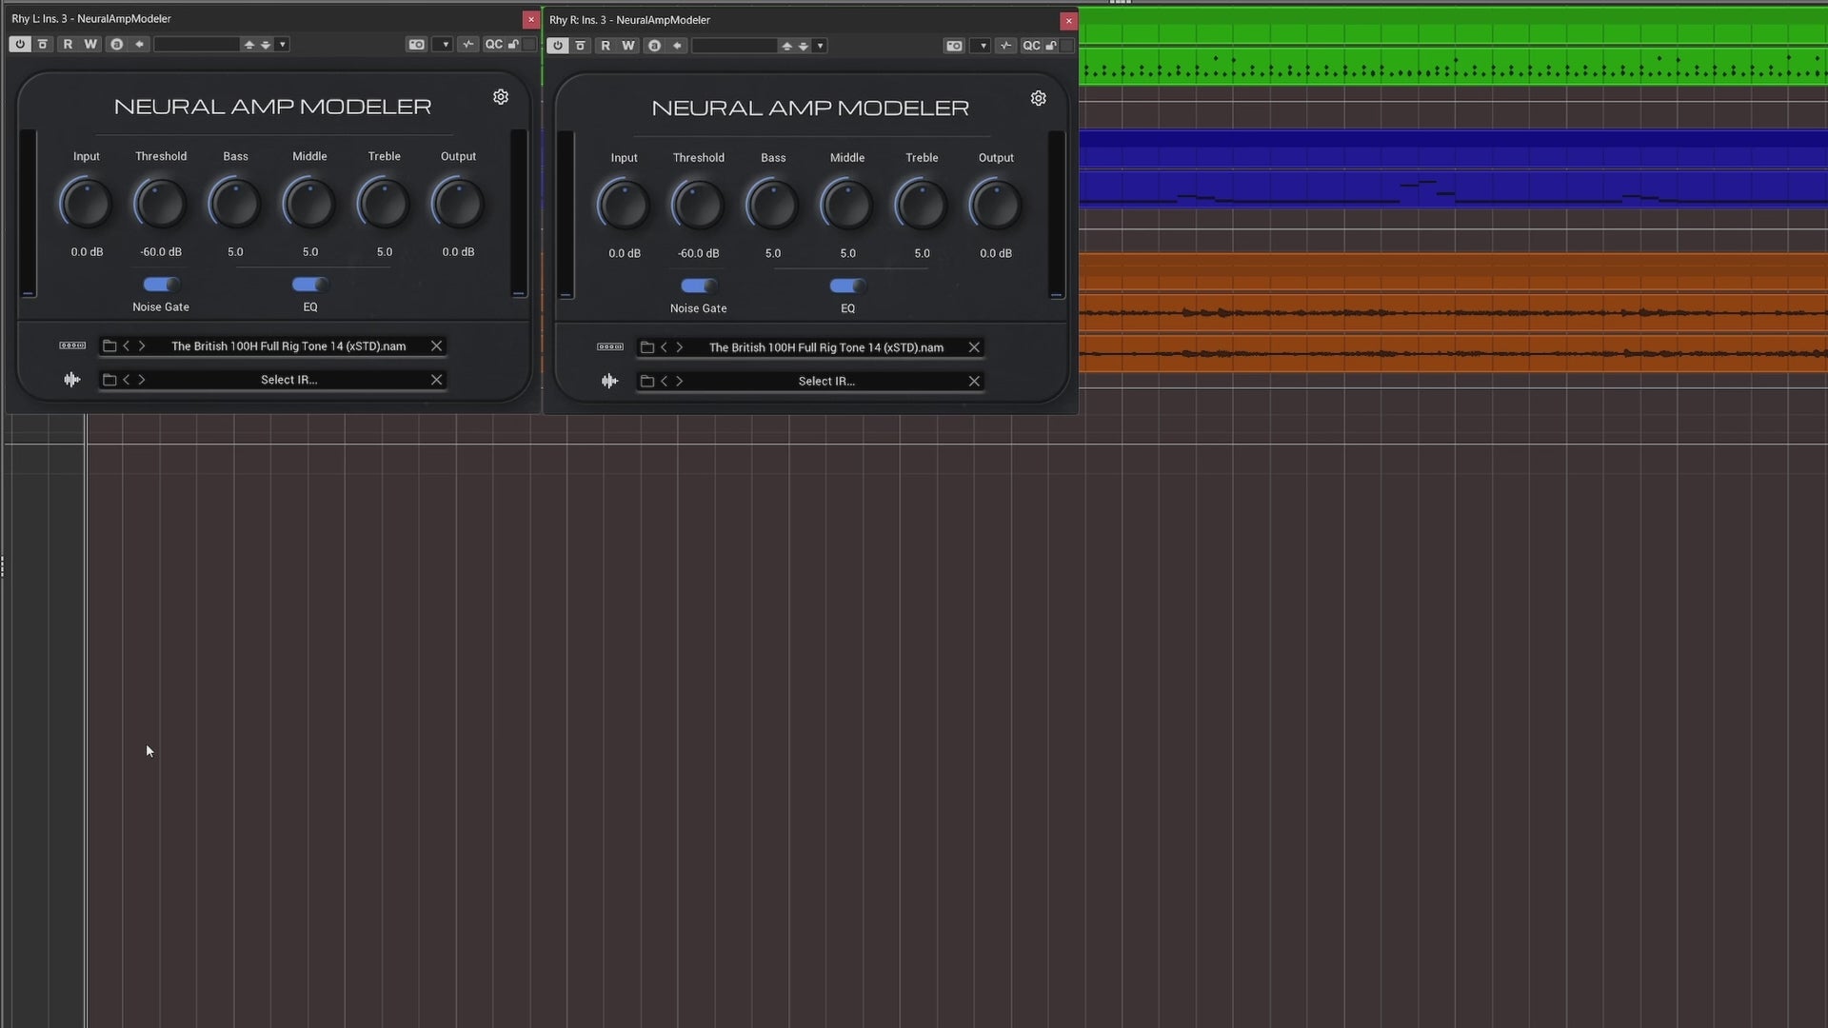
Task: Click the Threshold knob in Rhy L plugin
Action: (161, 204)
